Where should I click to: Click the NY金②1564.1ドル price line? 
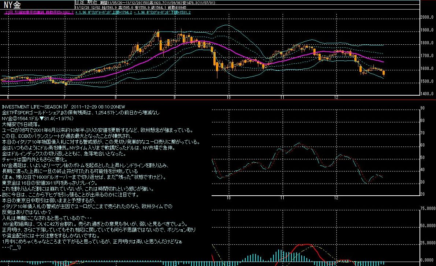pos(38,119)
